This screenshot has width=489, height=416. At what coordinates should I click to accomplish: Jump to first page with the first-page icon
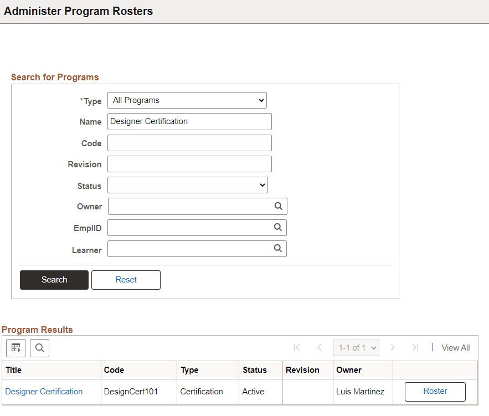point(296,347)
